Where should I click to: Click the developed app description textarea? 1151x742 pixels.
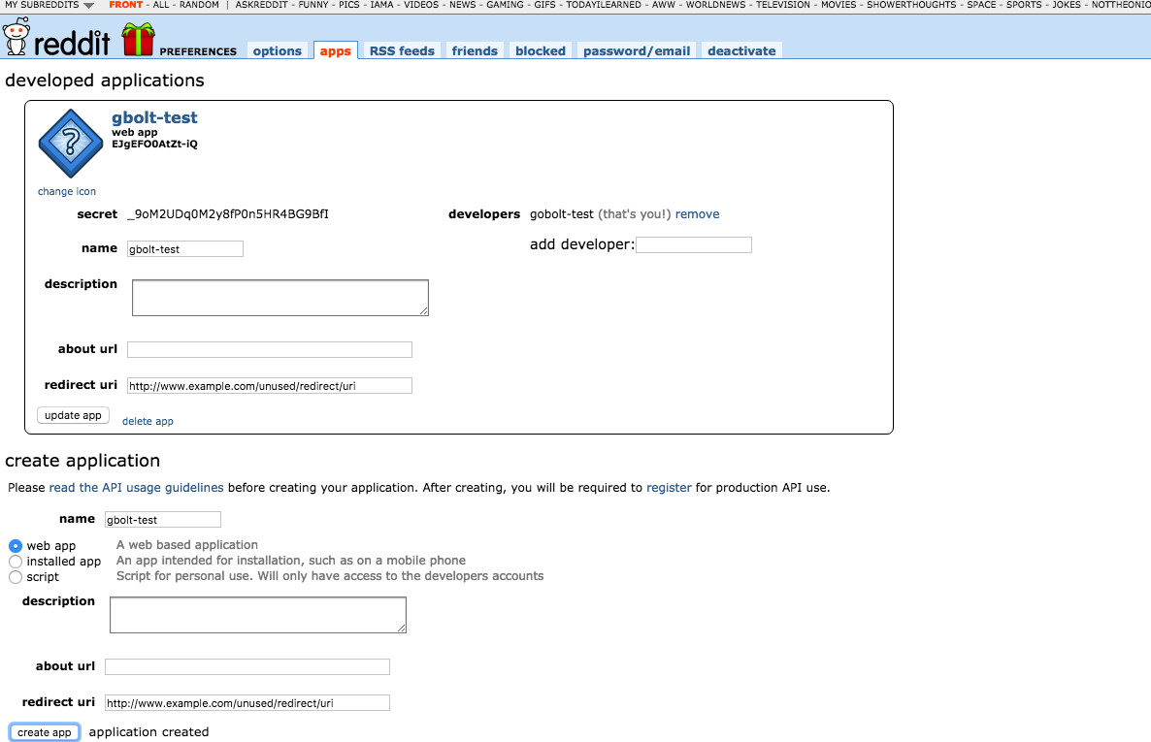[x=280, y=297]
